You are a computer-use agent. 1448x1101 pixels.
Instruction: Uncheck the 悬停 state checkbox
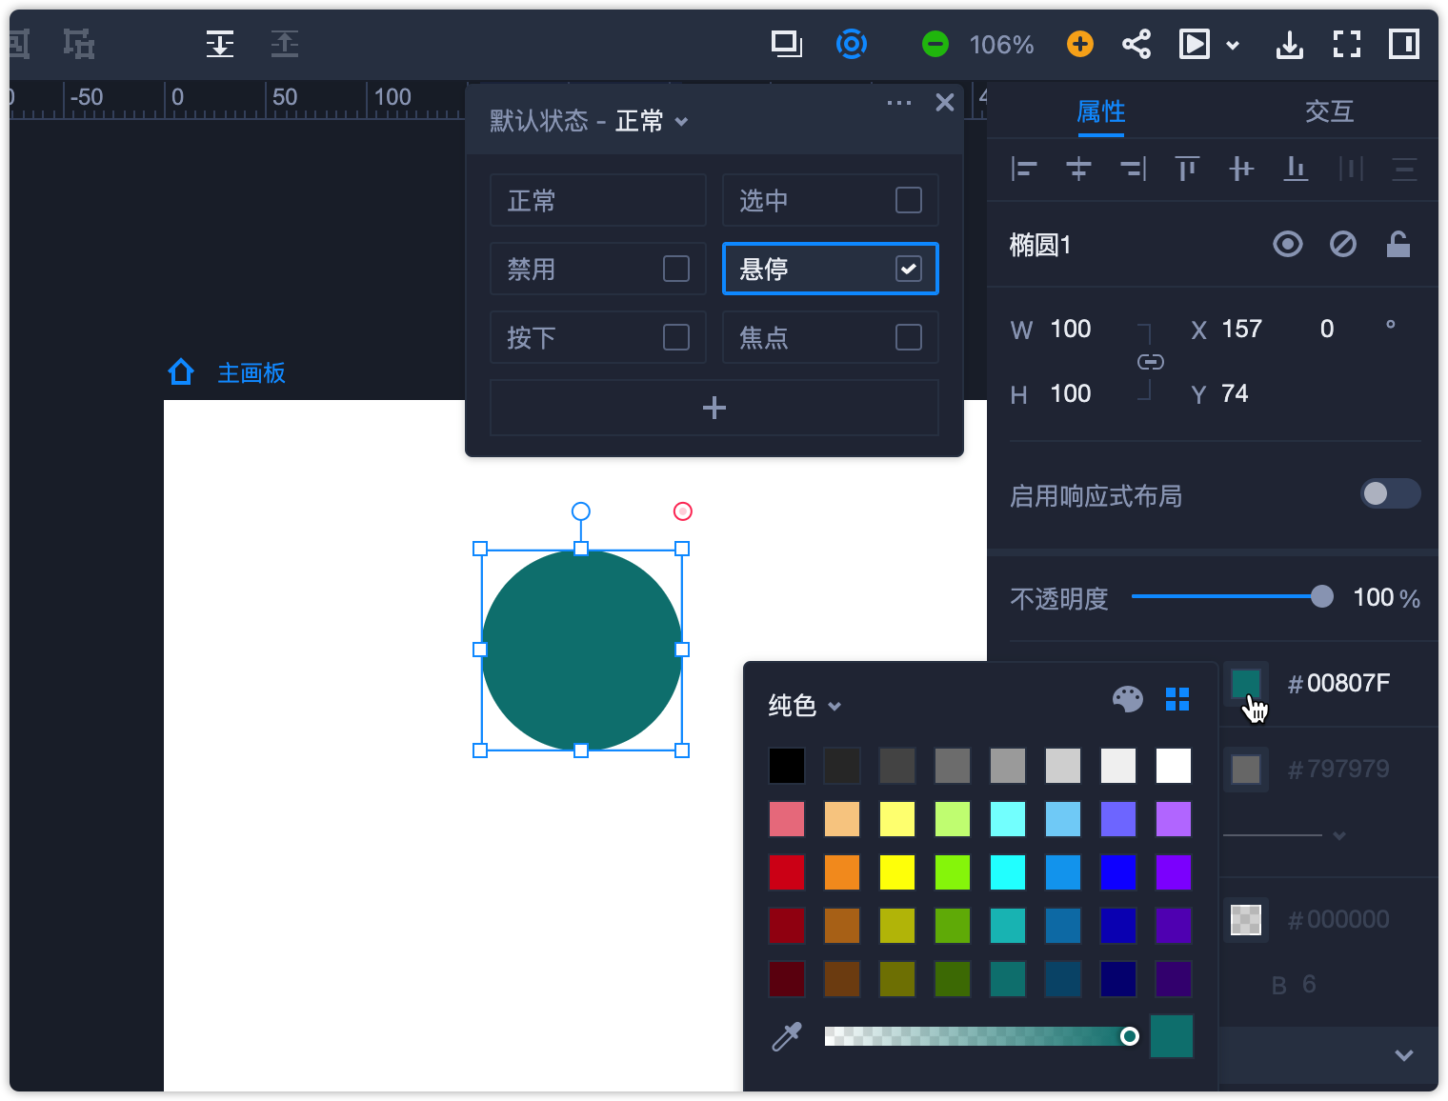click(x=908, y=269)
